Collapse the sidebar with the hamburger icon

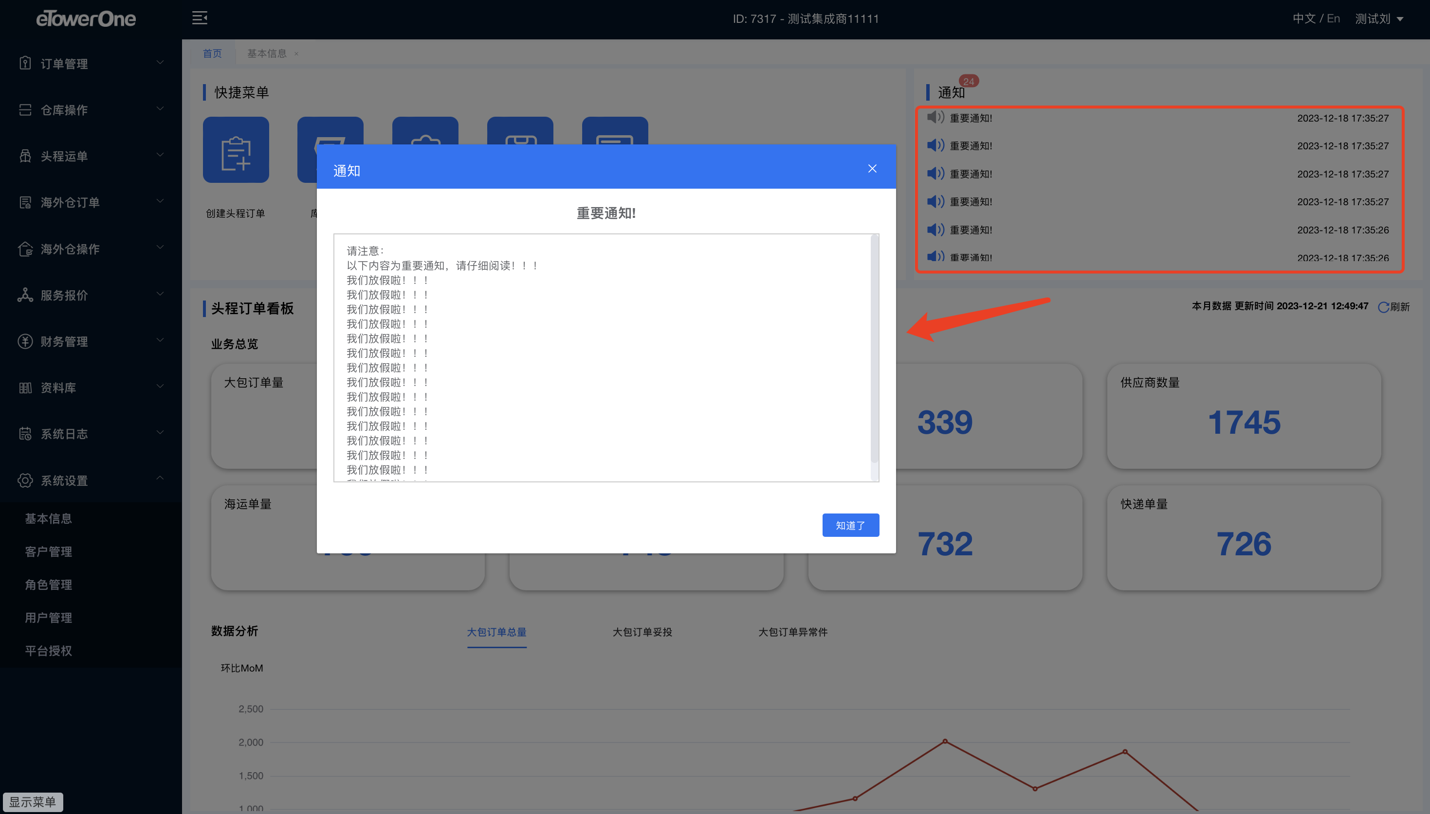(x=199, y=18)
